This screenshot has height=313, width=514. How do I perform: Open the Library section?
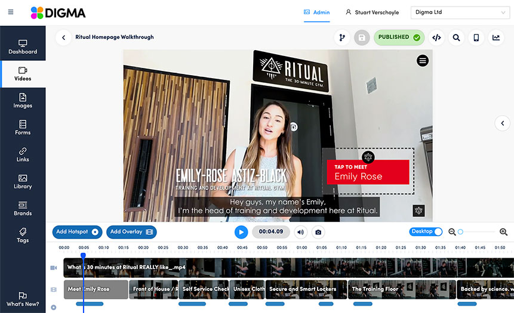click(23, 182)
